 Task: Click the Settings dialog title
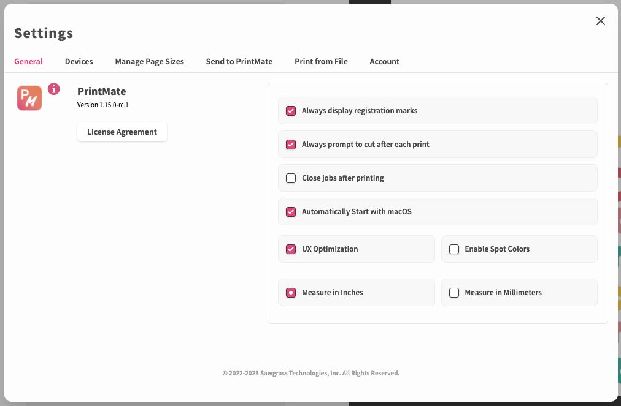(x=44, y=33)
